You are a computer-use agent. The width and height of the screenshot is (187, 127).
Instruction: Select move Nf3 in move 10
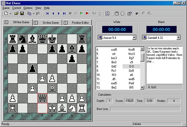point(114,75)
